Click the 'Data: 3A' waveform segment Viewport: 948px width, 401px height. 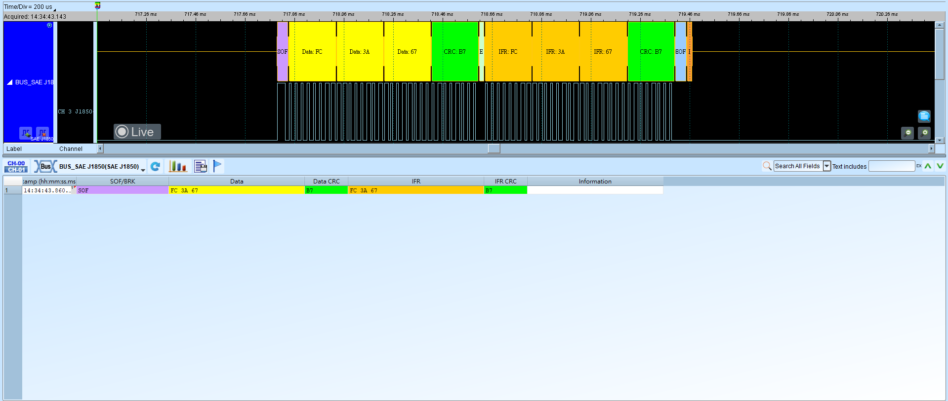click(x=360, y=51)
